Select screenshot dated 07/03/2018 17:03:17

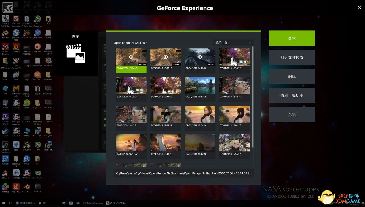click(x=235, y=118)
